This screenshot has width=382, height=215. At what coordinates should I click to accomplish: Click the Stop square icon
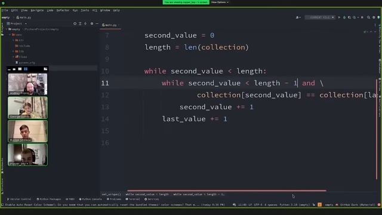pyautogui.click(x=362, y=17)
